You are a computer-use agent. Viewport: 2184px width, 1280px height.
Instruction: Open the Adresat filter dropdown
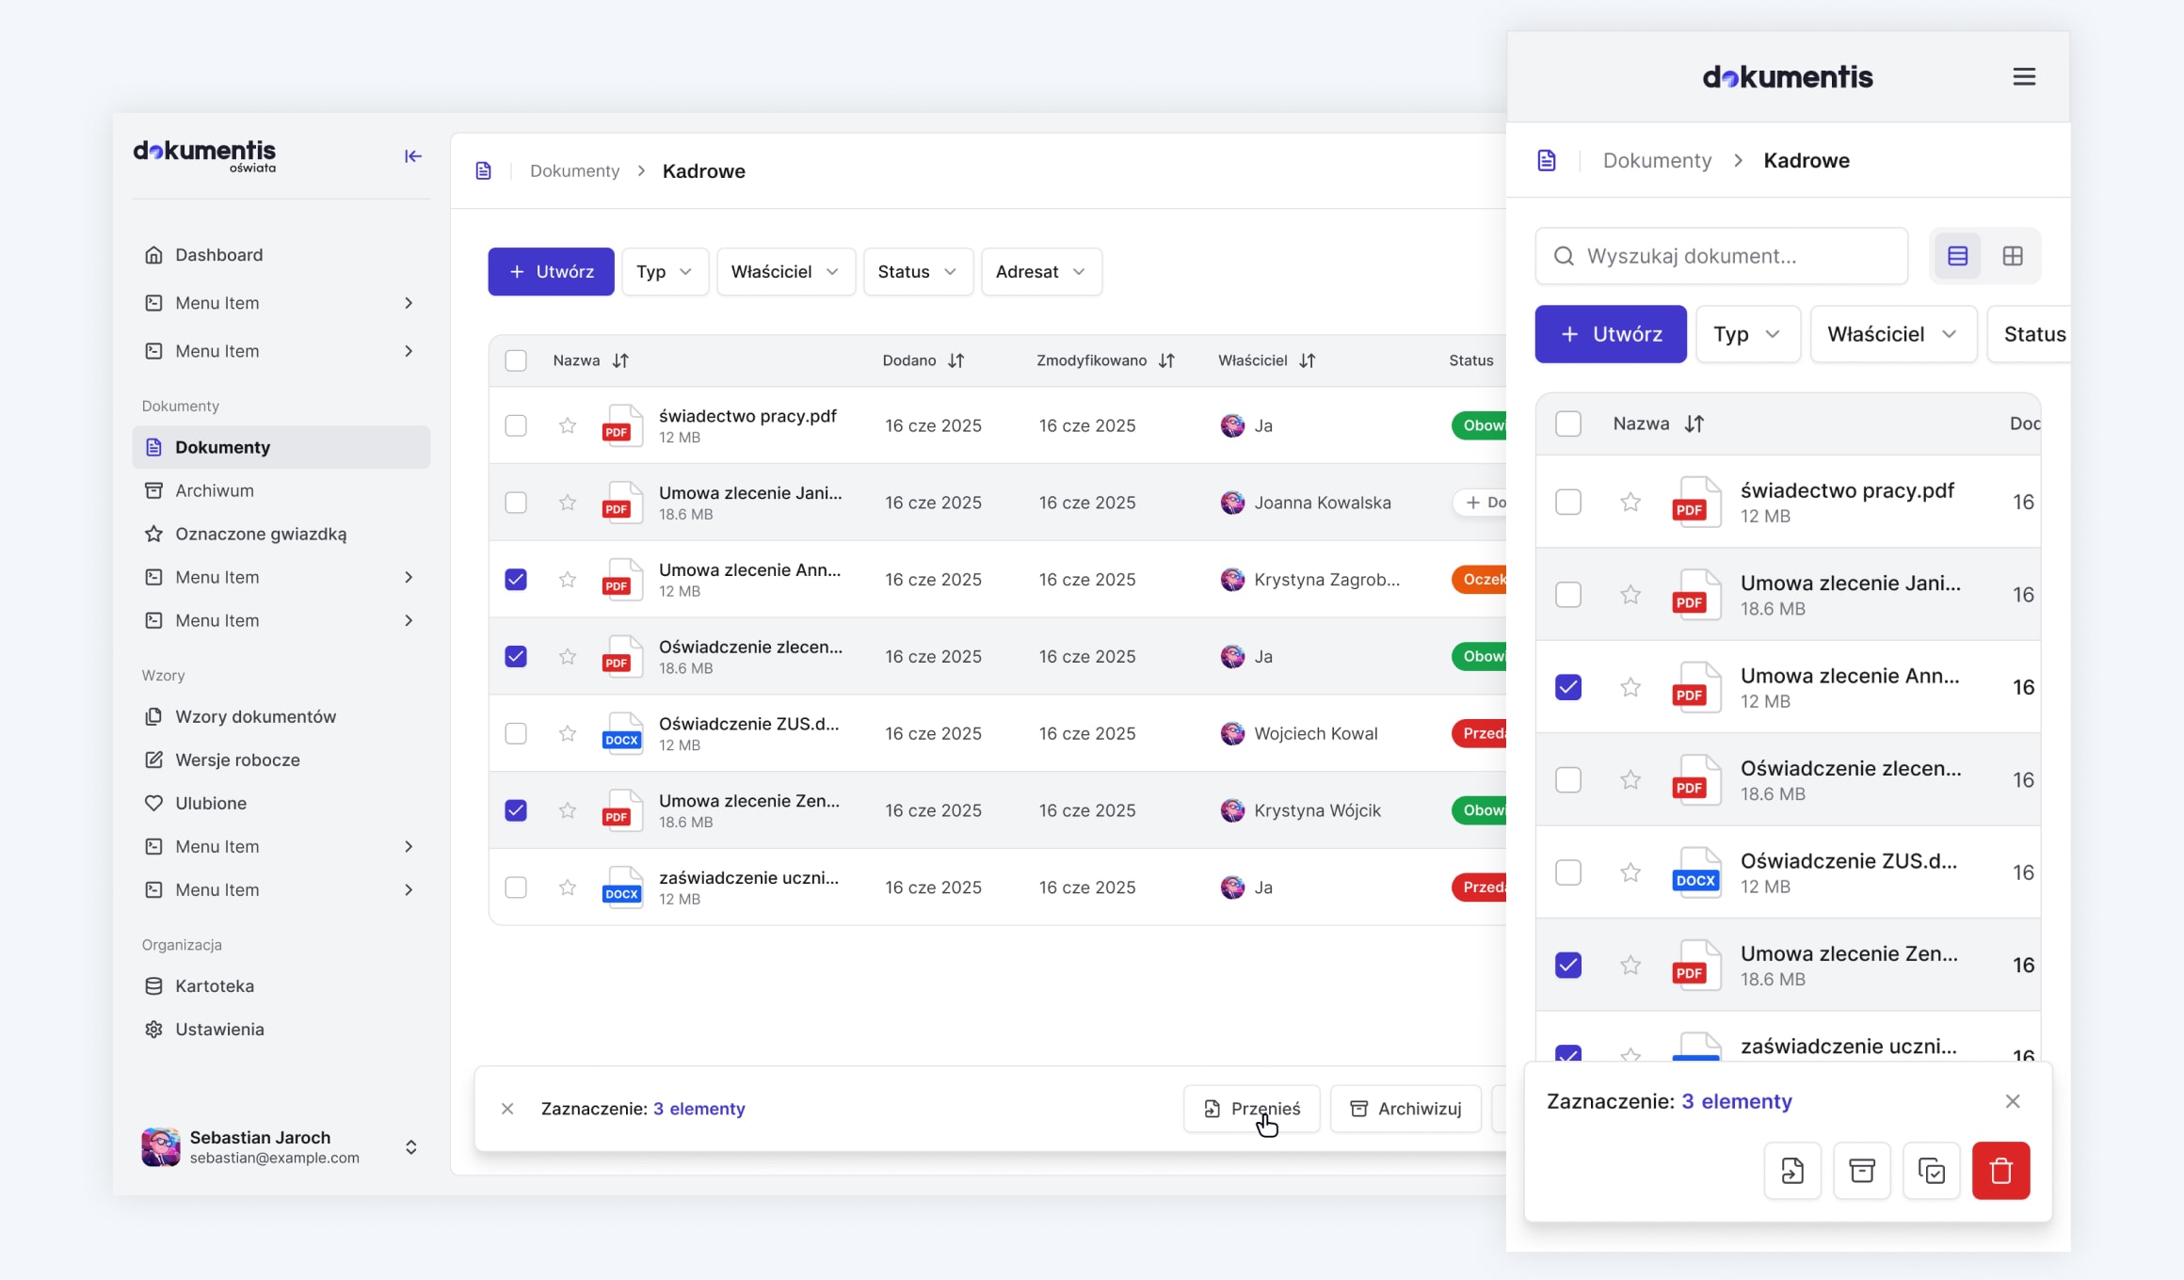(1041, 272)
